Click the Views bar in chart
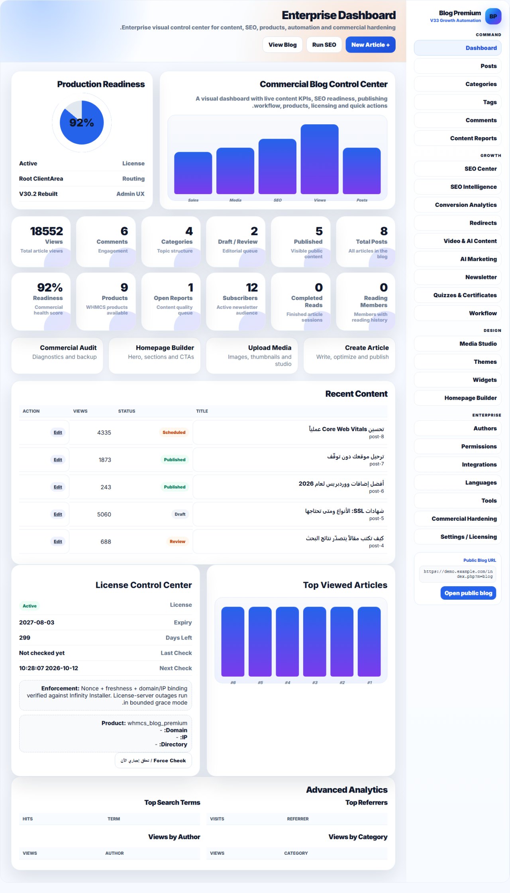This screenshot has width=510, height=893. (x=320, y=159)
